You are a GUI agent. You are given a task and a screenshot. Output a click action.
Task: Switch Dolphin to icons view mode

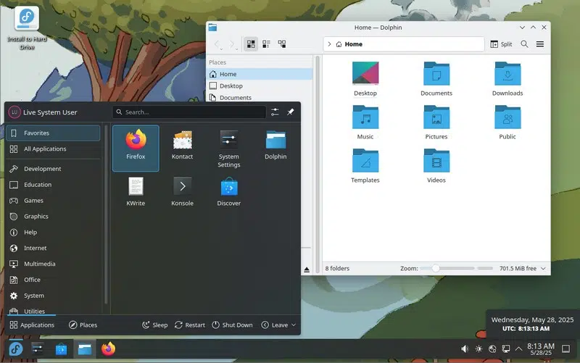(x=251, y=44)
